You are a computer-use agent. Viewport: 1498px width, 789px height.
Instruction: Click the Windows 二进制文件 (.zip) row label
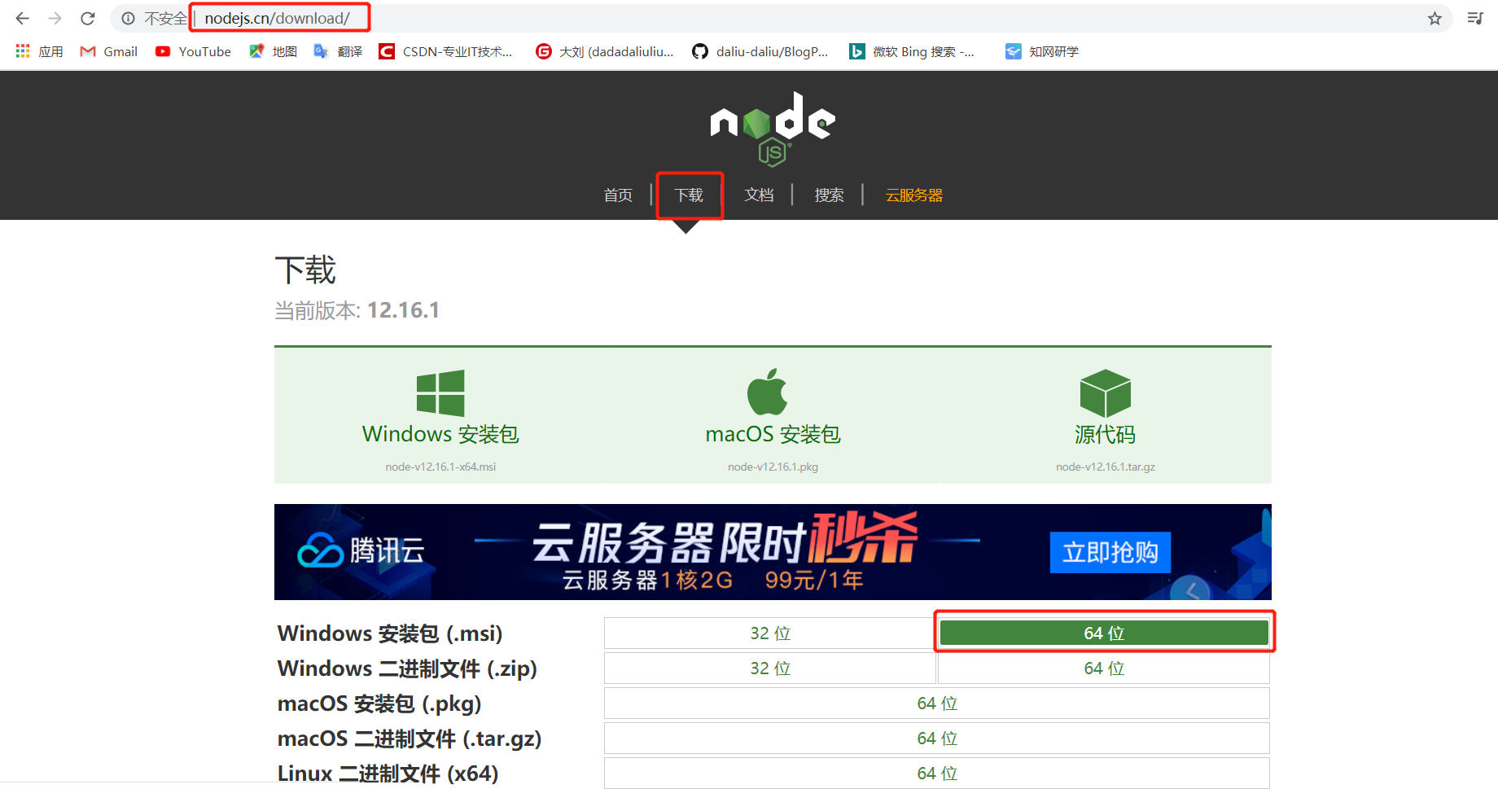407,668
